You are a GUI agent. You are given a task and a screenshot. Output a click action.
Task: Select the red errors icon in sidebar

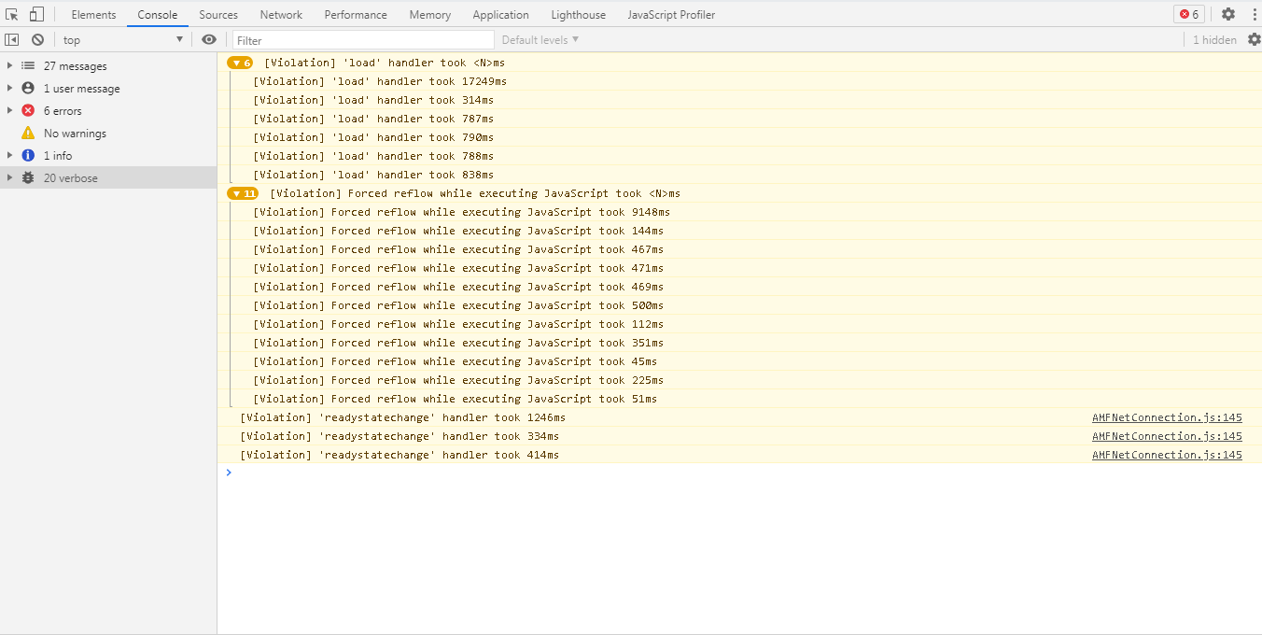pos(28,111)
